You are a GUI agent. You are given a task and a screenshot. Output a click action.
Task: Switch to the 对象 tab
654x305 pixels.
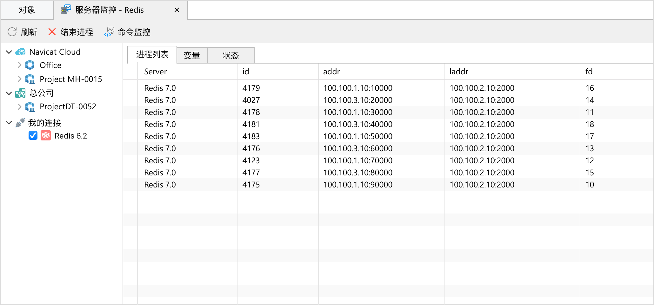(x=27, y=10)
